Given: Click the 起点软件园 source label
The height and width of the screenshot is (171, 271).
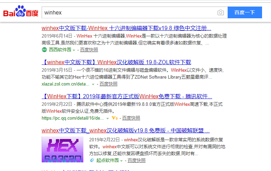Looking at the screenshot, I should pyautogui.click(x=107, y=160).
